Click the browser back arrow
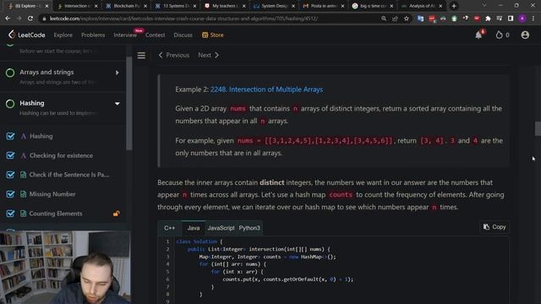The width and height of the screenshot is (541, 304). click(x=8, y=19)
